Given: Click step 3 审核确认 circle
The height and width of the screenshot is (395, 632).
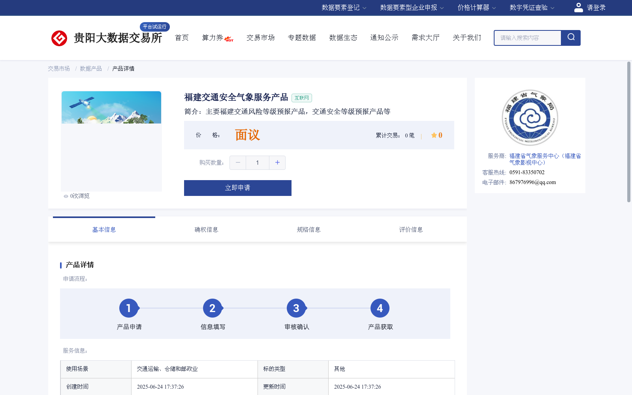Looking at the screenshot, I should (296, 308).
